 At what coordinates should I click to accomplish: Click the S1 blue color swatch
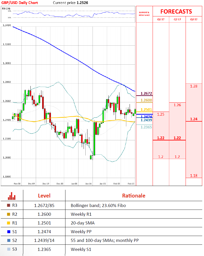[9, 232]
